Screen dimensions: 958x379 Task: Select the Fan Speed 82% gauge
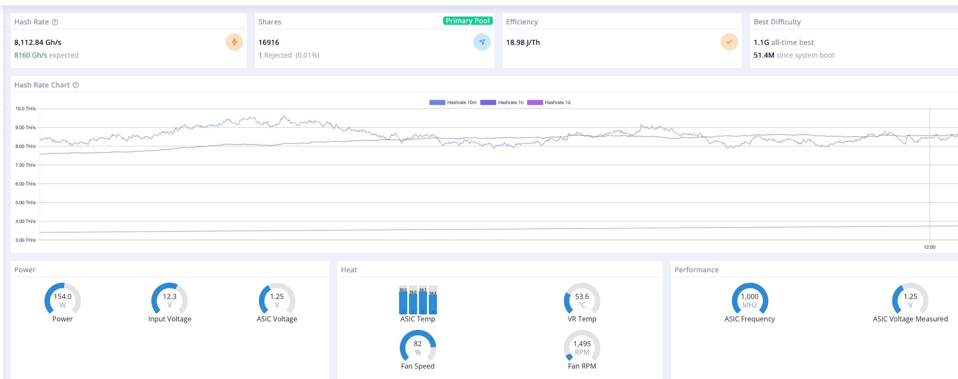coord(418,348)
